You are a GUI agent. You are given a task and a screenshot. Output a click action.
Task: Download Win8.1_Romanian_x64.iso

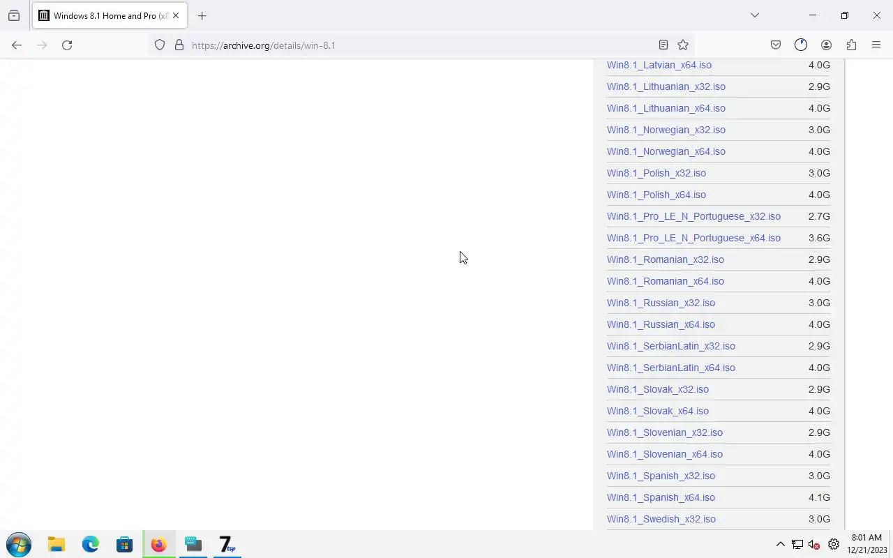[x=666, y=281]
